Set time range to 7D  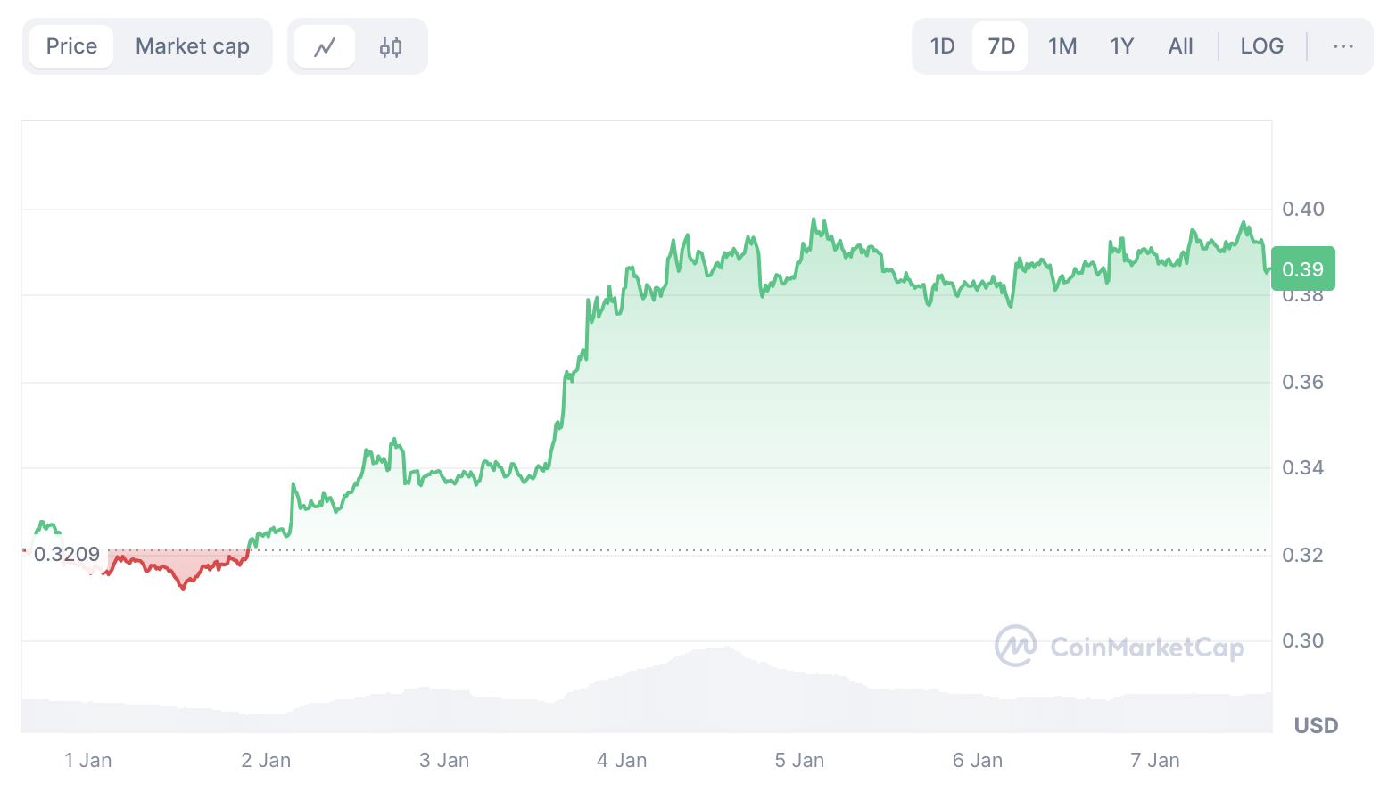click(1001, 46)
